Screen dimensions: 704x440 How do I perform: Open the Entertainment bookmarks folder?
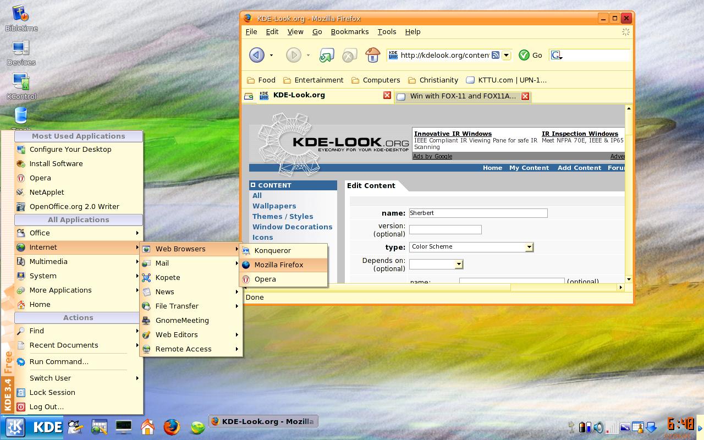(x=313, y=80)
